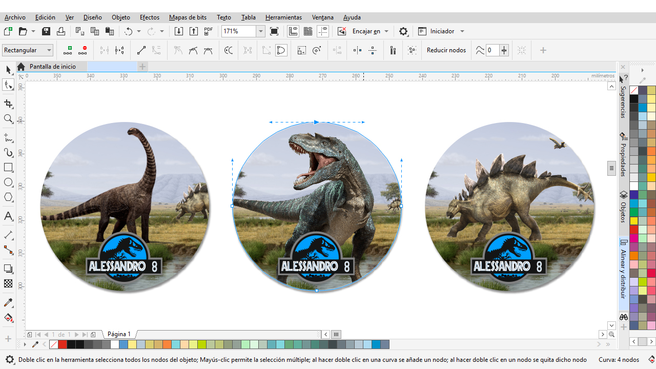Viewport: 656px width, 369px height.
Task: Select the Interactive Fill bucket tool
Action: (x=8, y=318)
